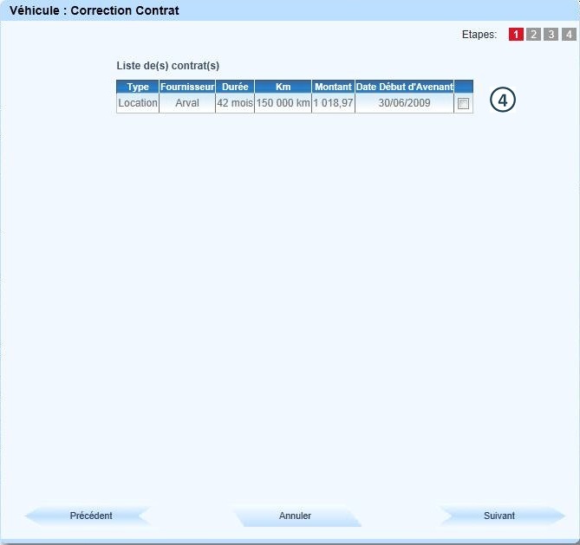Select the 42 mois duration cell
Viewport: 580px width, 545px height.
pos(235,103)
